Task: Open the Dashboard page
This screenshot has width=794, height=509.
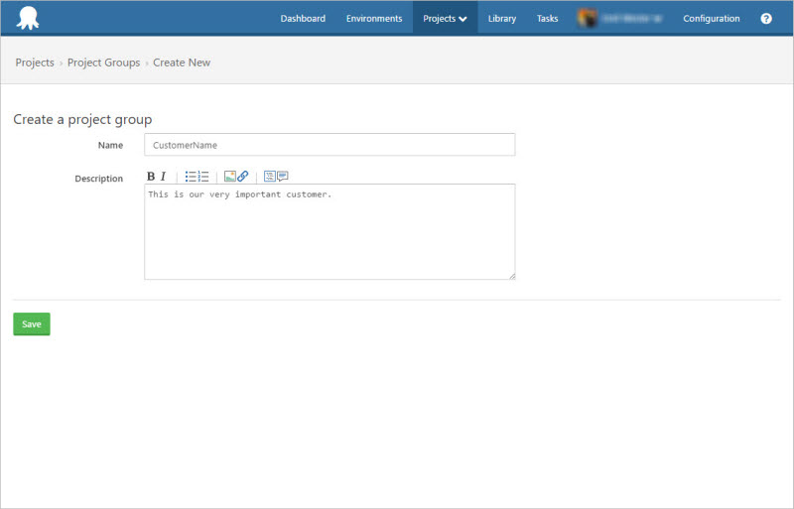Action: point(303,19)
